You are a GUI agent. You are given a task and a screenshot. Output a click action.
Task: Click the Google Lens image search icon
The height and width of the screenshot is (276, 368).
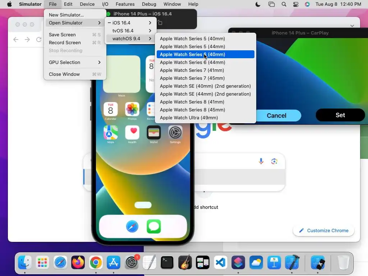point(274,161)
